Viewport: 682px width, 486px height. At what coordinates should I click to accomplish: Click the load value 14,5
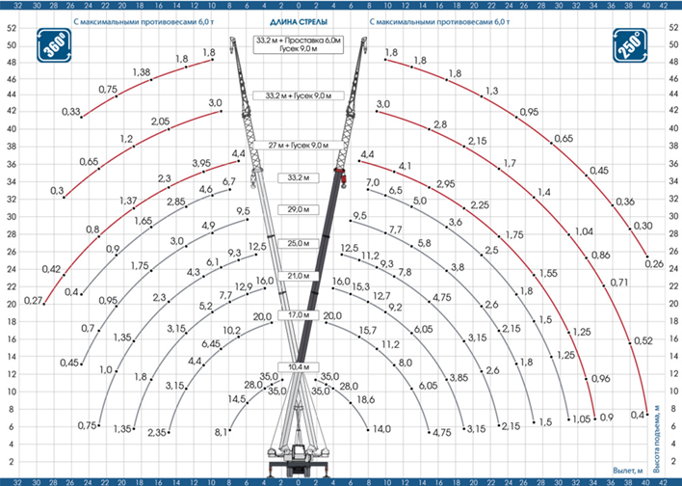[237, 399]
